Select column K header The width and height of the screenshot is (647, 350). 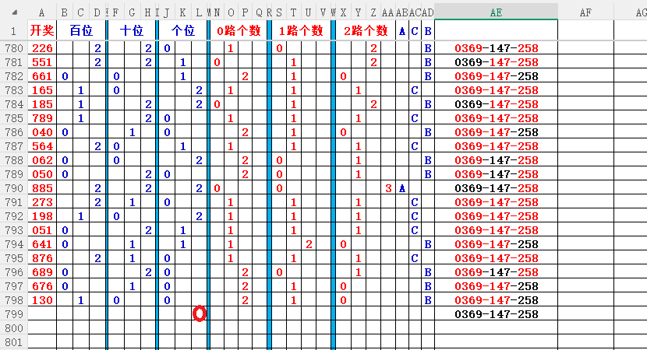click(182, 12)
